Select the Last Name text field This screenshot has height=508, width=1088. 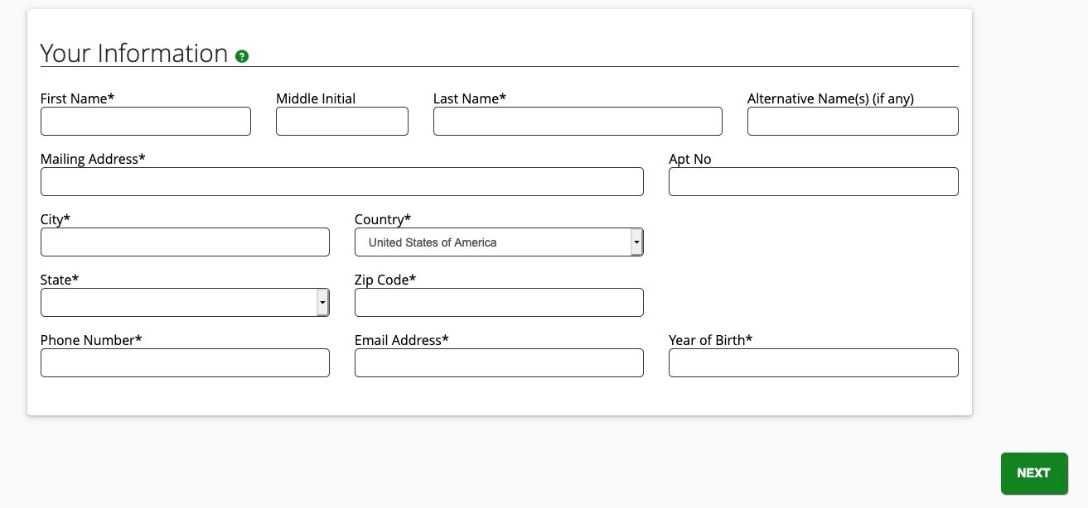[577, 121]
